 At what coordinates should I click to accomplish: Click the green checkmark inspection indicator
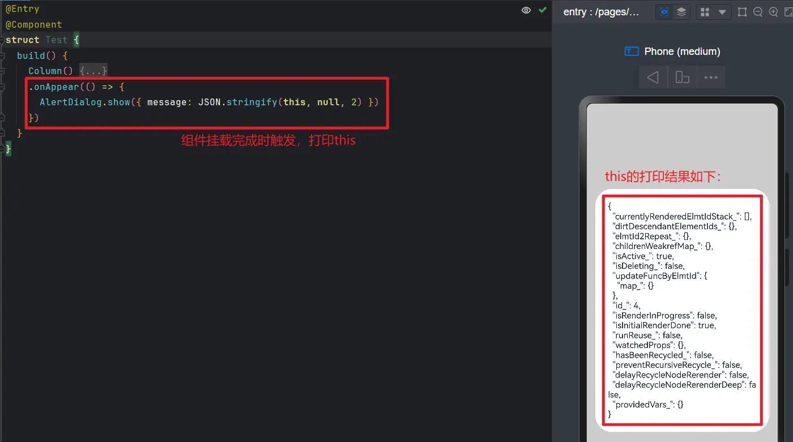tap(543, 10)
